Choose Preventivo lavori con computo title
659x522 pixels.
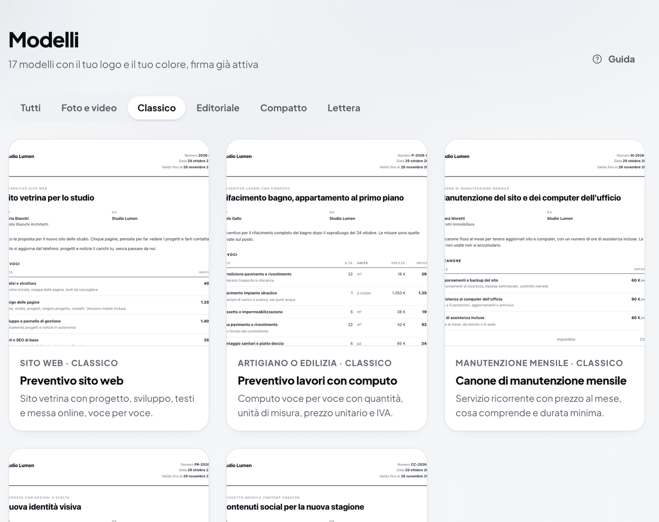(317, 381)
